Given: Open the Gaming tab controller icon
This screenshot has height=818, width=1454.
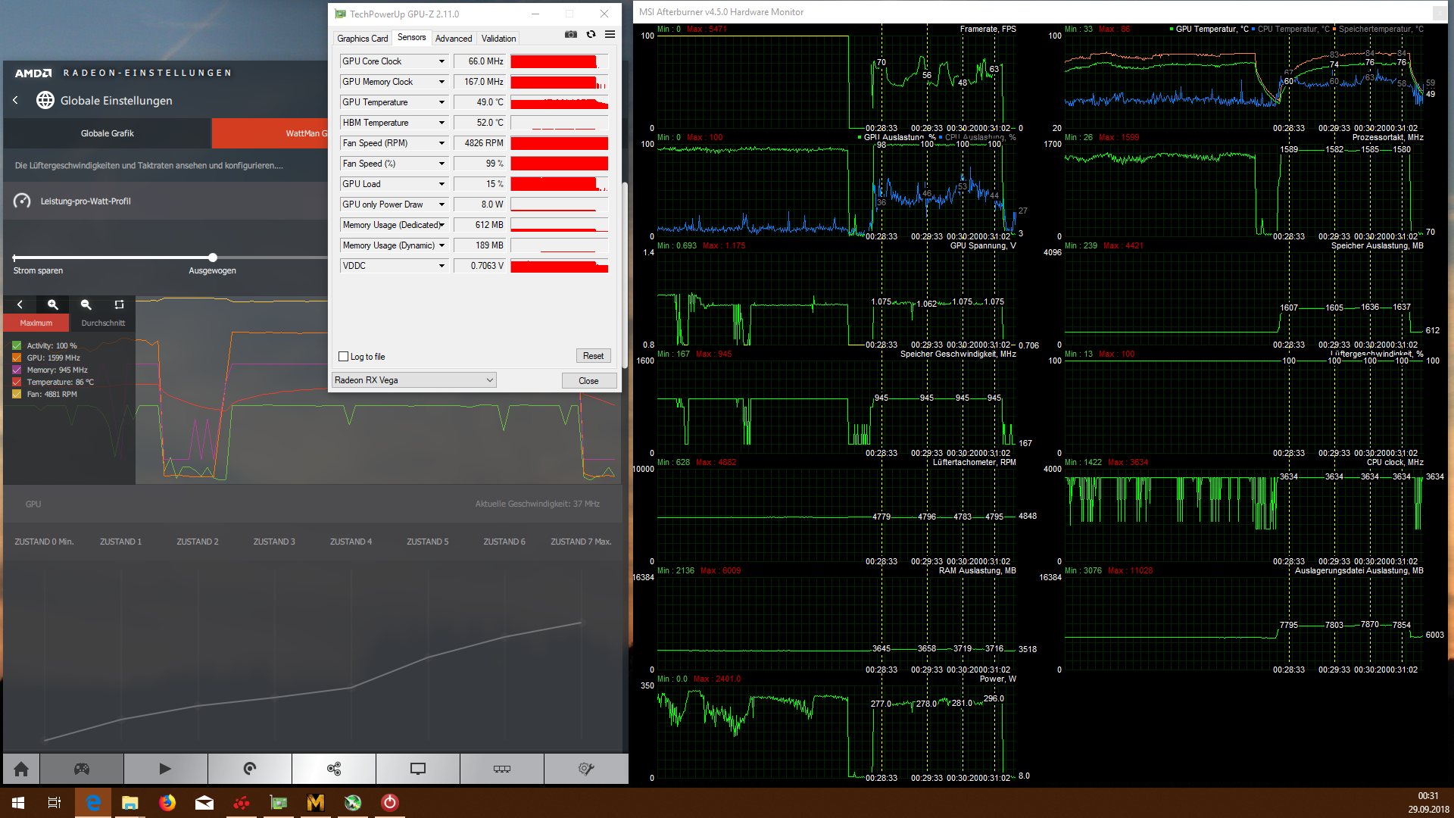Looking at the screenshot, I should pyautogui.click(x=82, y=769).
